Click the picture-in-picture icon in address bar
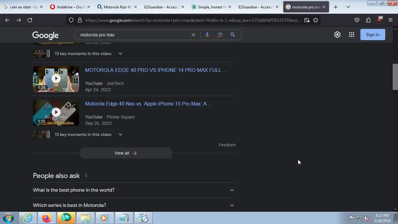398x224 pixels. pyautogui.click(x=307, y=20)
